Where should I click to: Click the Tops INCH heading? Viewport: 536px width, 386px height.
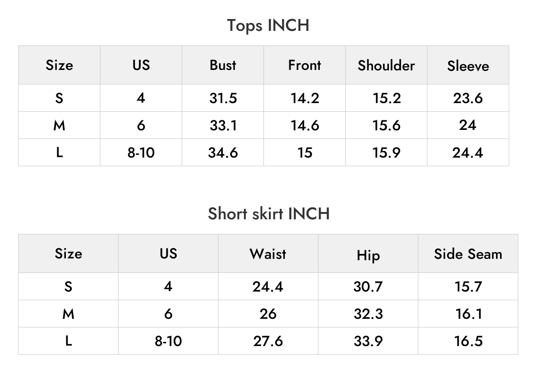click(268, 25)
